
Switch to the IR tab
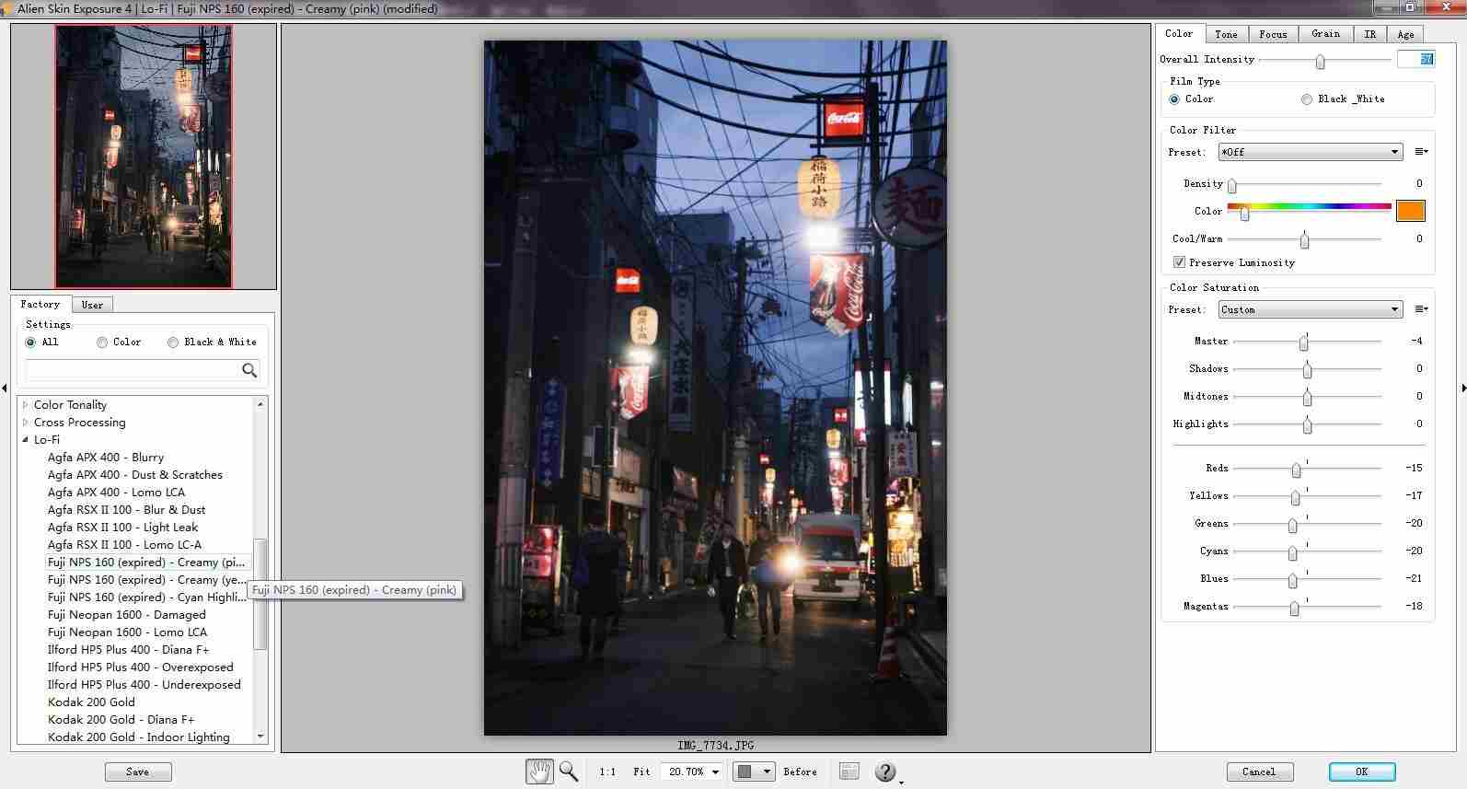(1370, 34)
